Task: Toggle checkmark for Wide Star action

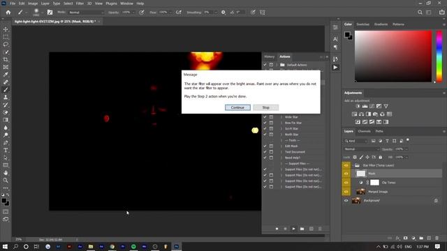Action: click(x=265, y=117)
